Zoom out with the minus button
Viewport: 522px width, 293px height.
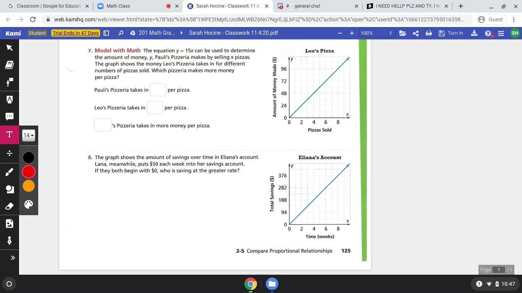340,33
